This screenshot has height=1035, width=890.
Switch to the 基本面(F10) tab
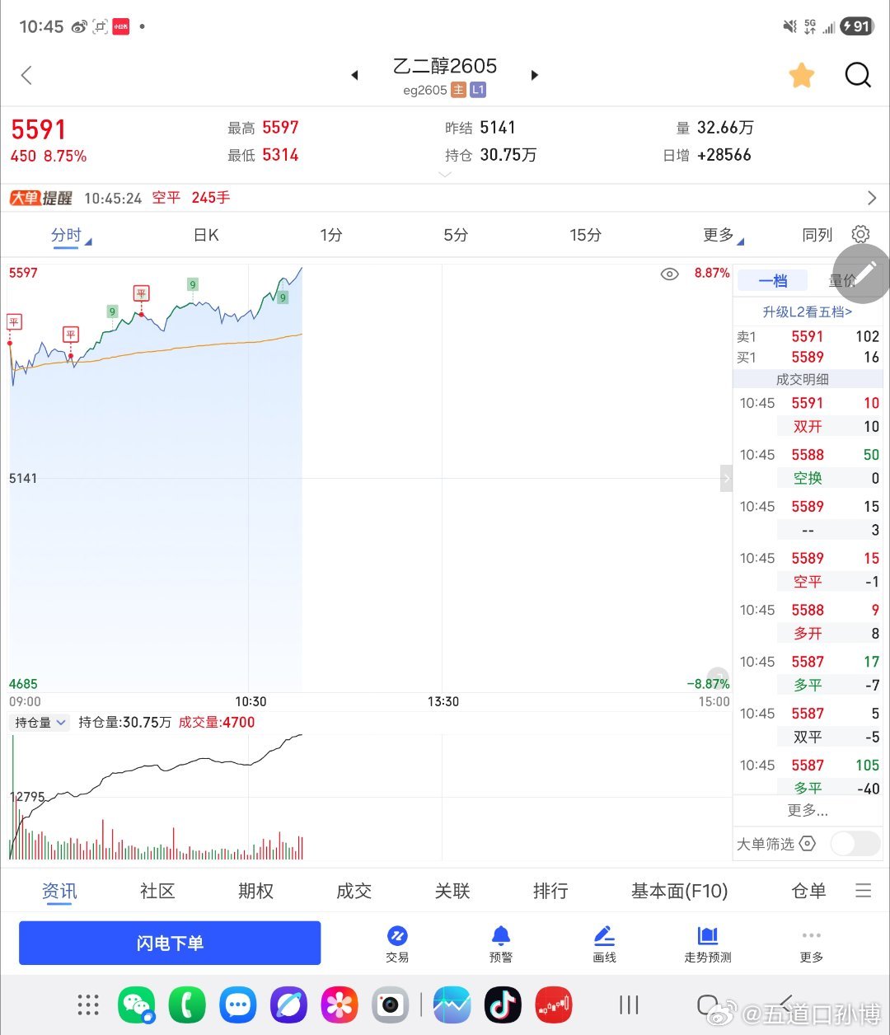click(679, 891)
